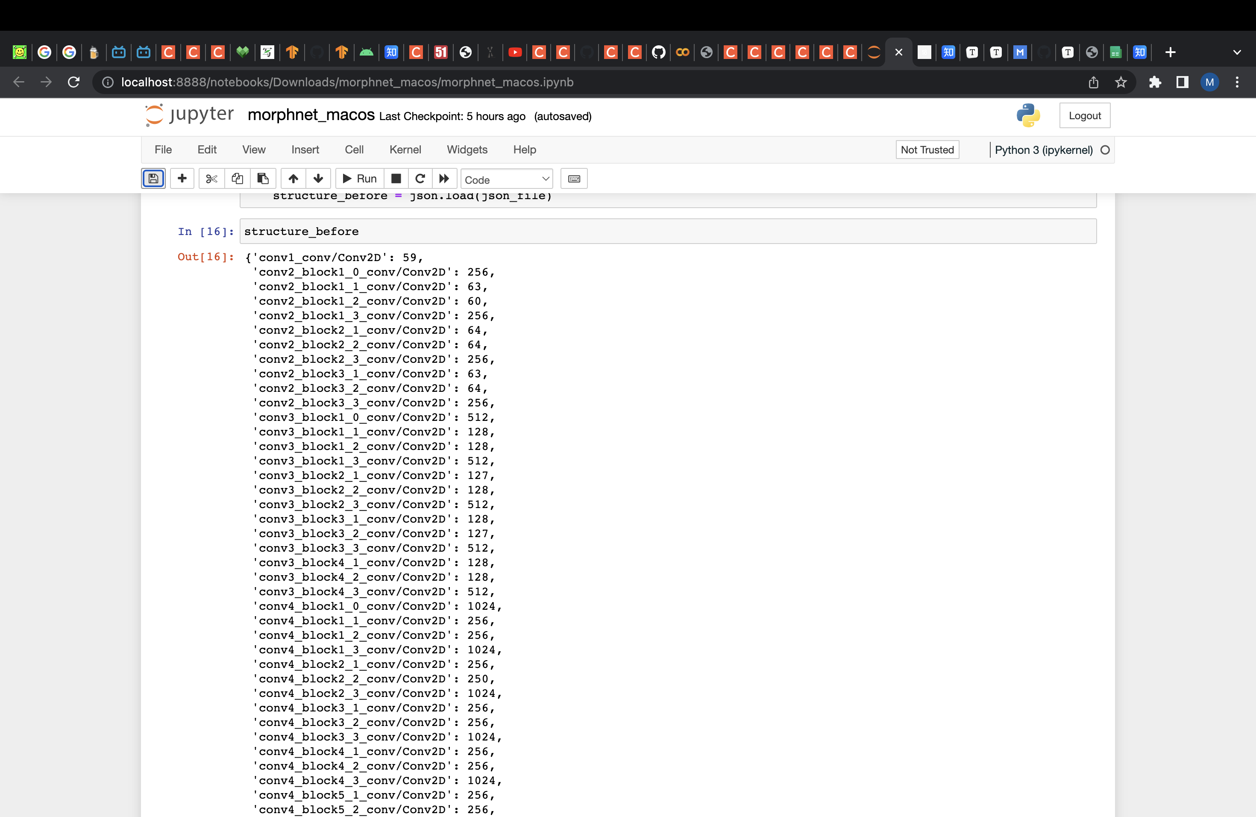This screenshot has height=817, width=1256.
Task: Restart the kernel circular arrow icon
Action: (x=420, y=178)
